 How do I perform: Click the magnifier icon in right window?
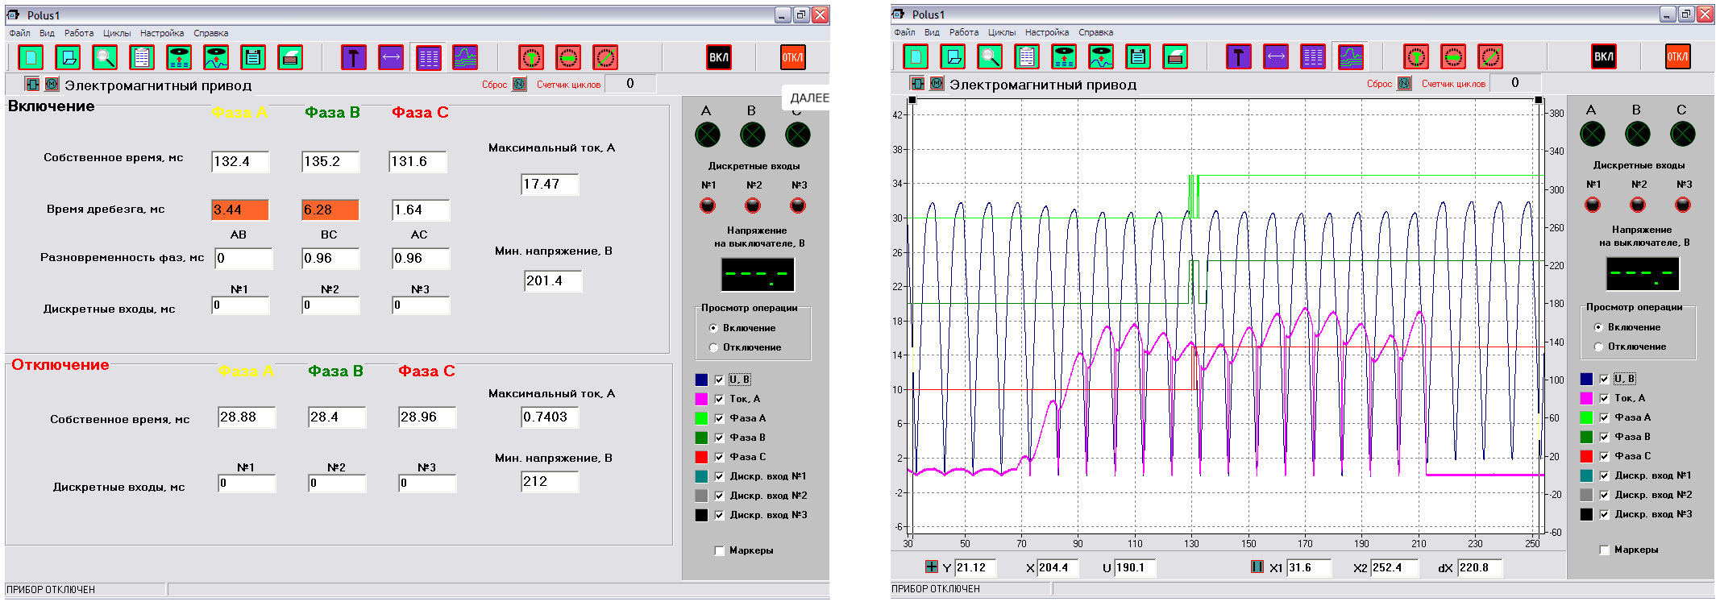(990, 56)
